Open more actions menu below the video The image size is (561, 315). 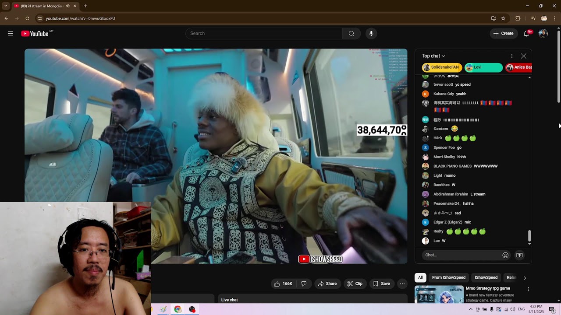tap(402, 283)
